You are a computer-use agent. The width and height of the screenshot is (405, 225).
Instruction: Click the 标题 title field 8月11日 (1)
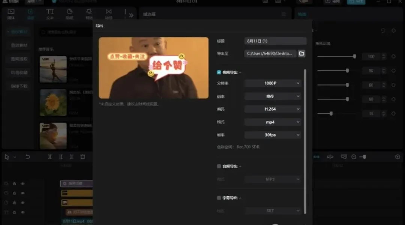click(x=275, y=41)
